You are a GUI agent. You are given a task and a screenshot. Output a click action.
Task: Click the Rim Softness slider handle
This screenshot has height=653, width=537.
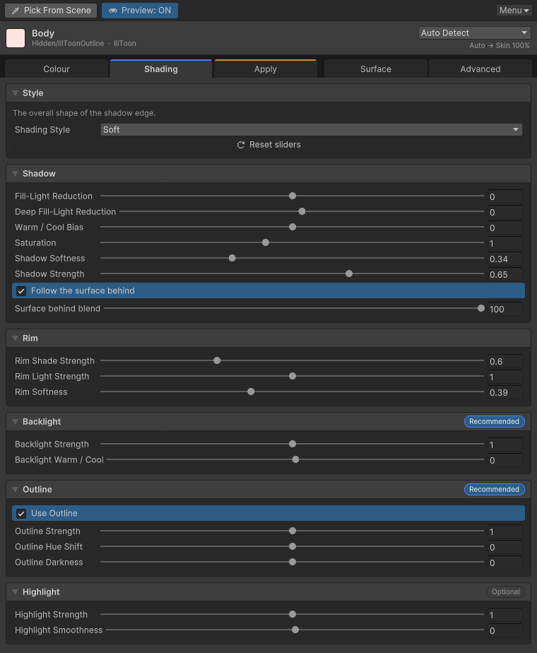coord(251,392)
